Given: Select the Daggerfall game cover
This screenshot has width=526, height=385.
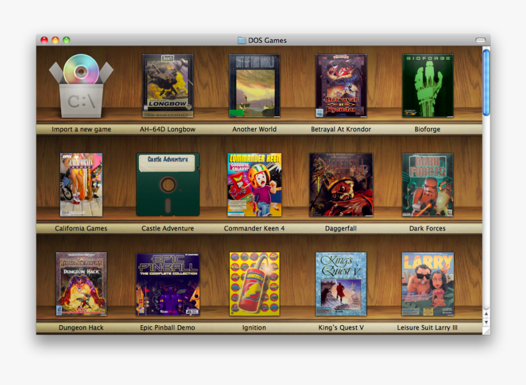Looking at the screenshot, I should [x=341, y=185].
